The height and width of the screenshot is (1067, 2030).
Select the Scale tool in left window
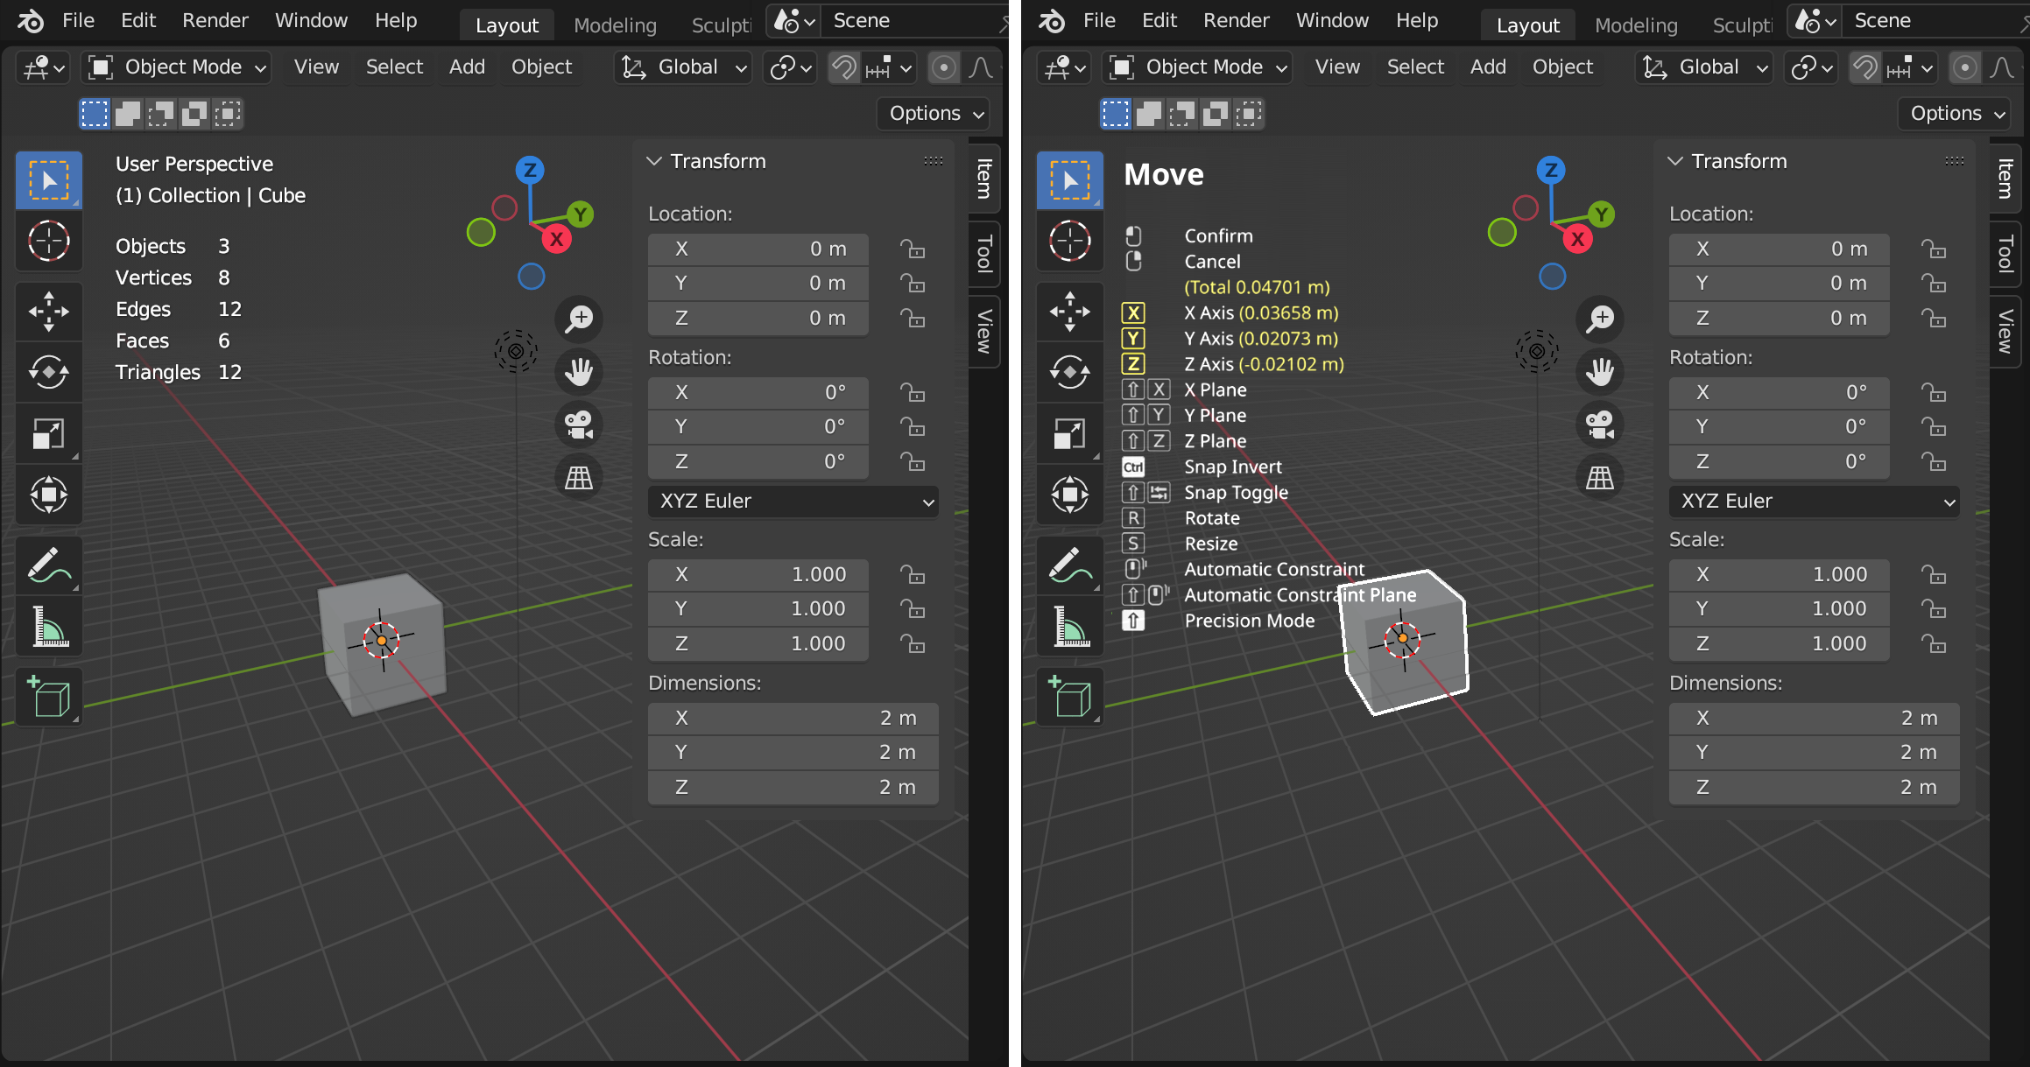[x=49, y=433]
